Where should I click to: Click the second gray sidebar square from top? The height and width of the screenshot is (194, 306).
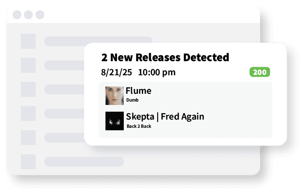(28, 65)
